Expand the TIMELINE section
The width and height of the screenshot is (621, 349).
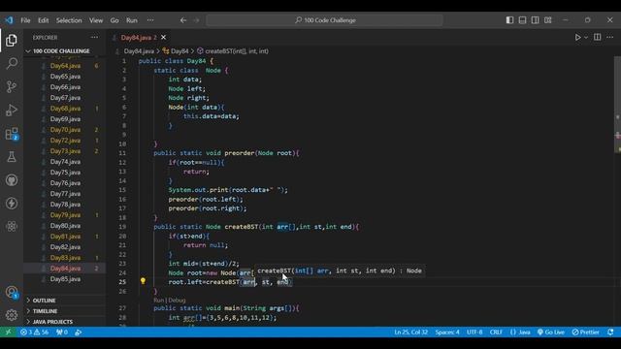point(45,311)
